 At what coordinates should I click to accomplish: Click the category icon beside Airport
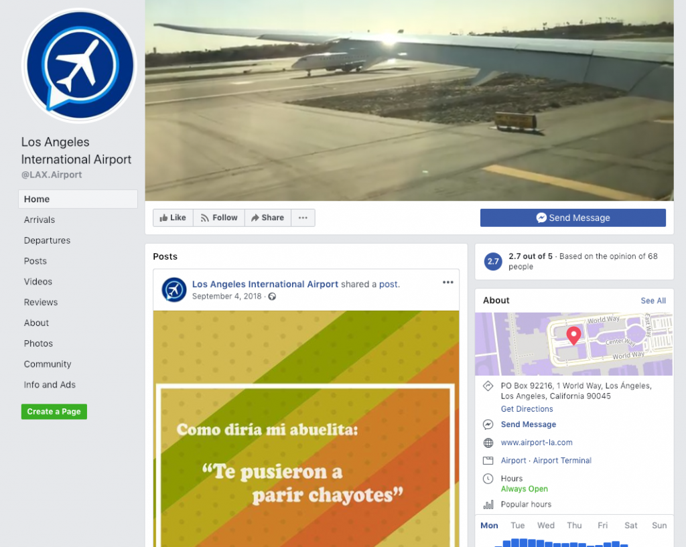pyautogui.click(x=488, y=461)
